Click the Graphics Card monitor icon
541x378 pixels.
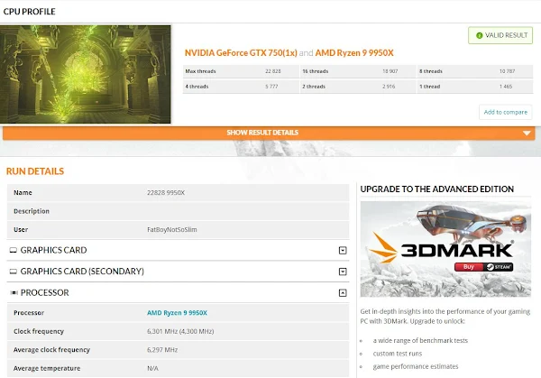[x=14, y=250]
